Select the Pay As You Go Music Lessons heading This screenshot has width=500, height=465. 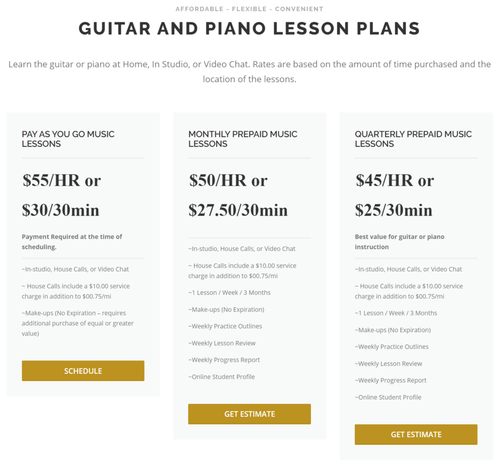click(68, 139)
